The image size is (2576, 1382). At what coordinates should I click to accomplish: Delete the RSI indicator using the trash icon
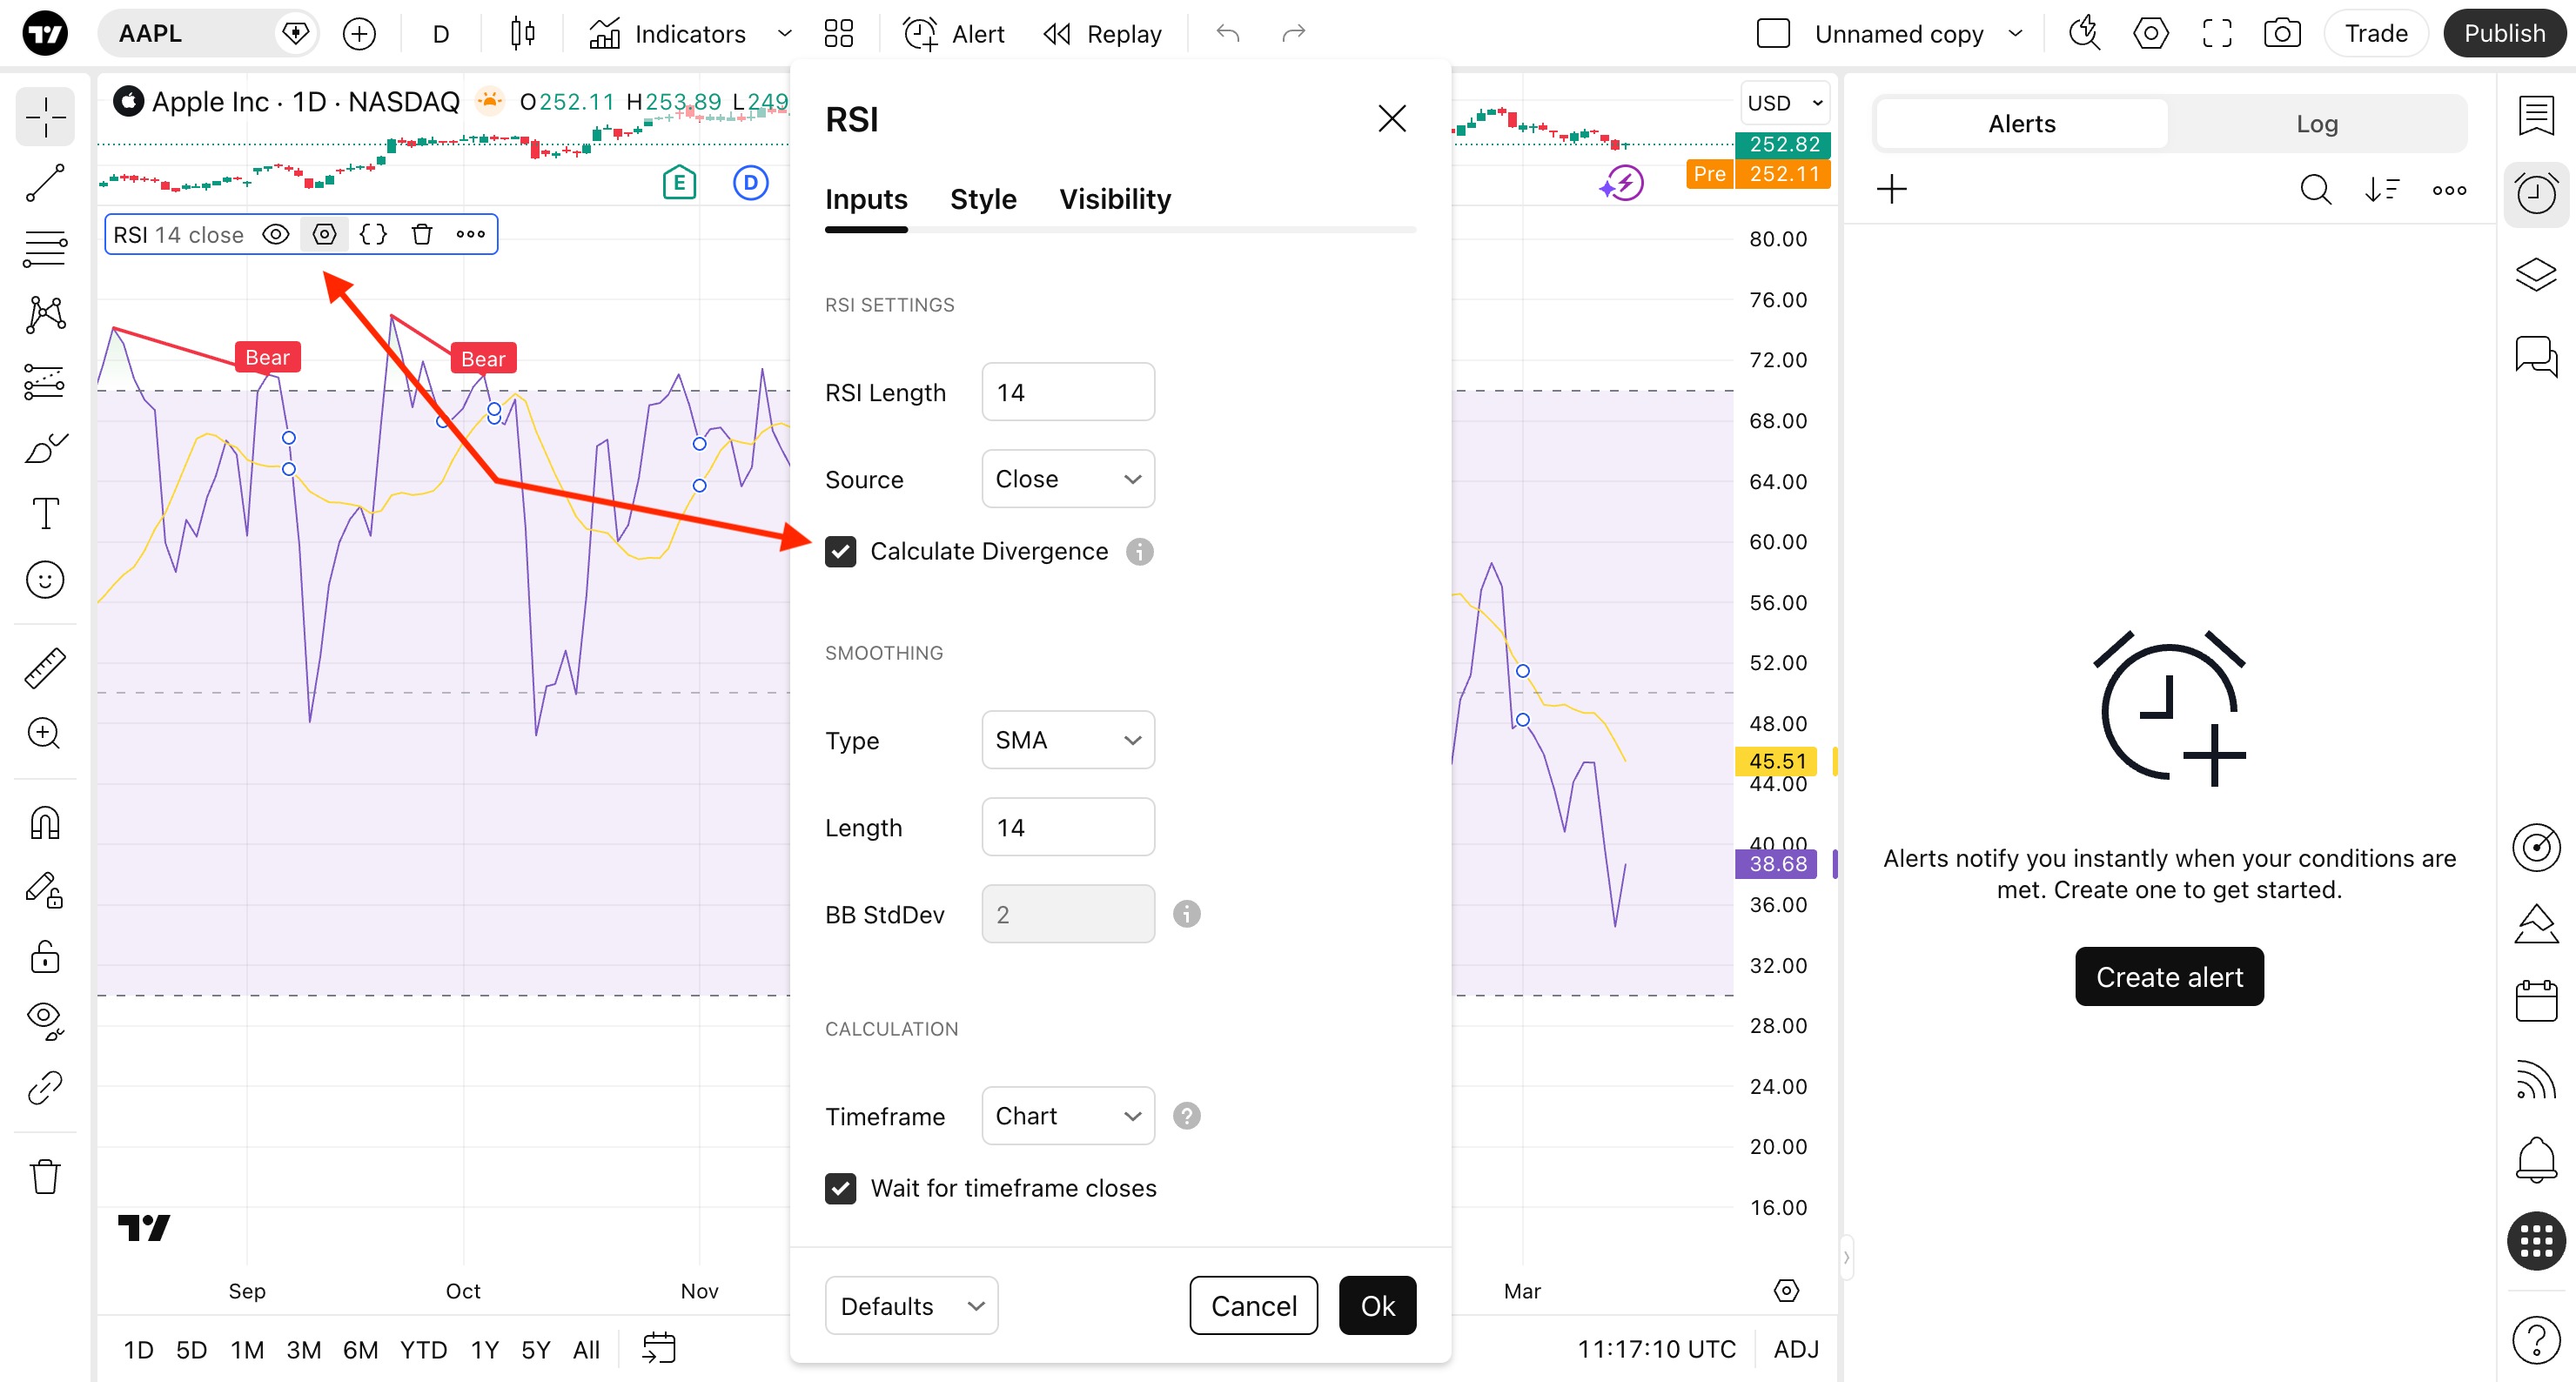[x=422, y=234]
